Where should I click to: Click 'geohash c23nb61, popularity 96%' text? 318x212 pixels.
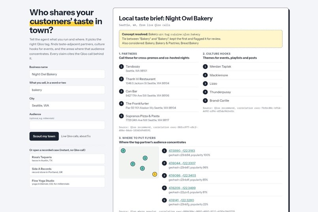tap(189, 168)
